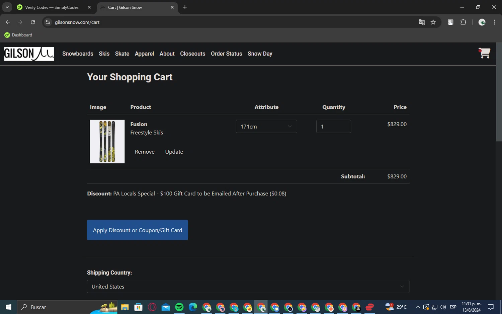The height and width of the screenshot is (314, 502).
Task: Click the ESP language indicator
Action: [453, 307]
